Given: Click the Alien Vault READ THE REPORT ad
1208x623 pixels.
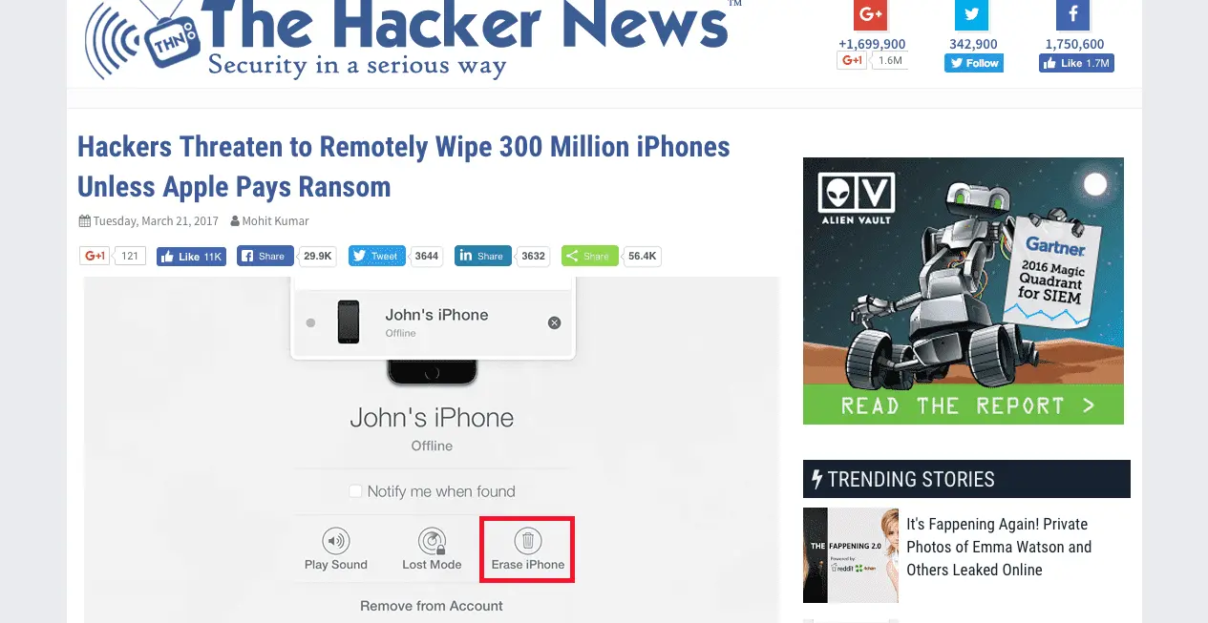Looking at the screenshot, I should tap(964, 291).
